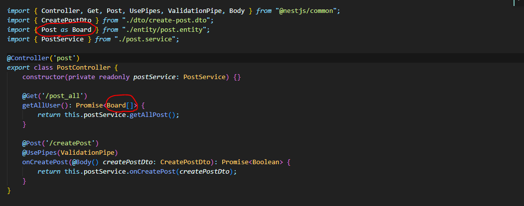Click "Boolean" in the Promise return type

pyautogui.click(x=266, y=162)
